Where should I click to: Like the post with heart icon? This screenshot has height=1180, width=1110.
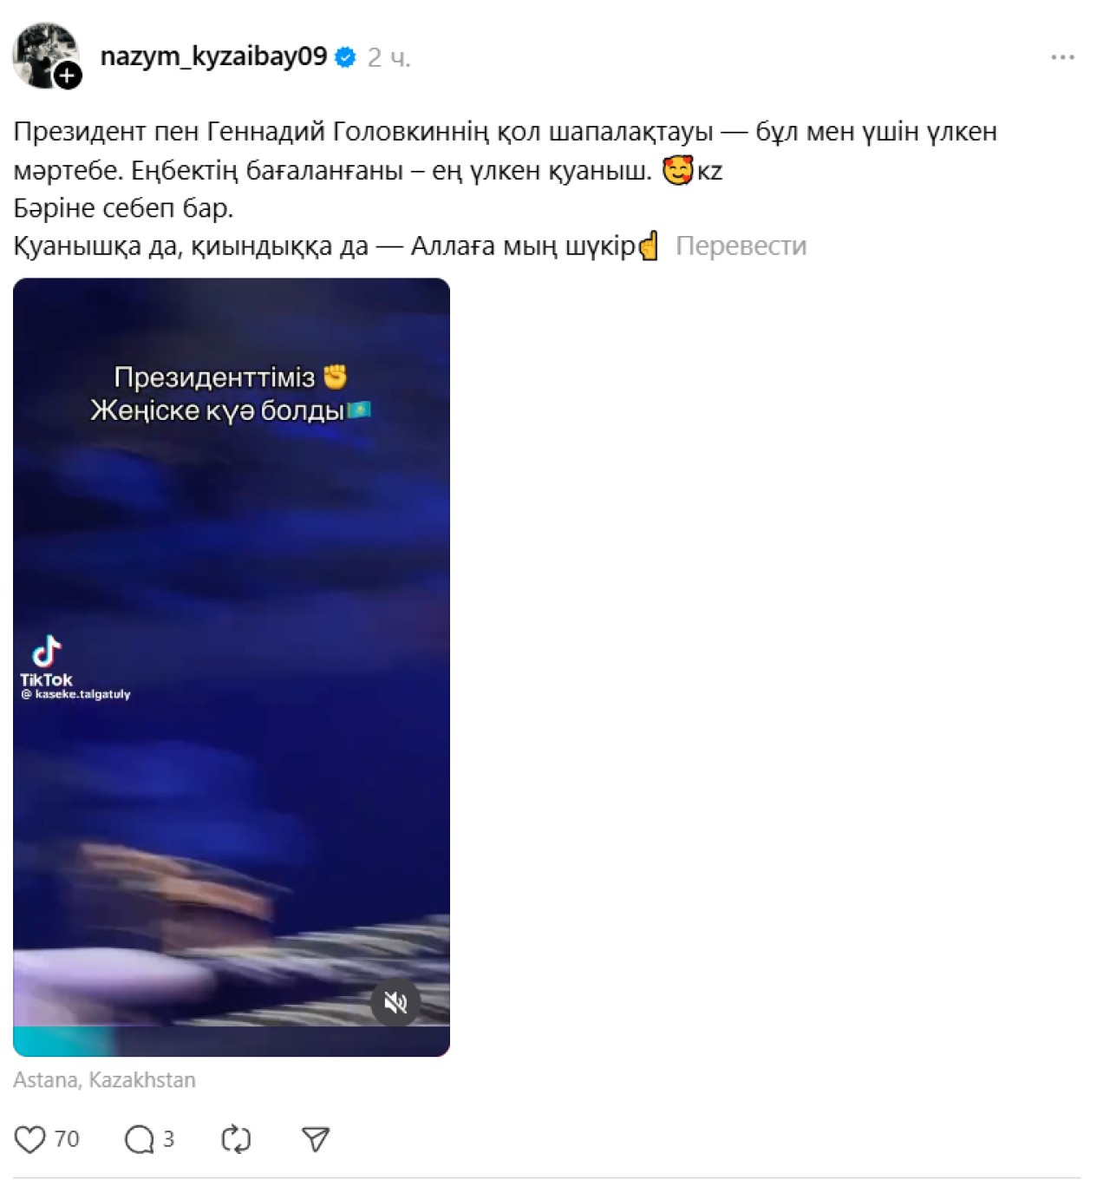(x=29, y=1139)
